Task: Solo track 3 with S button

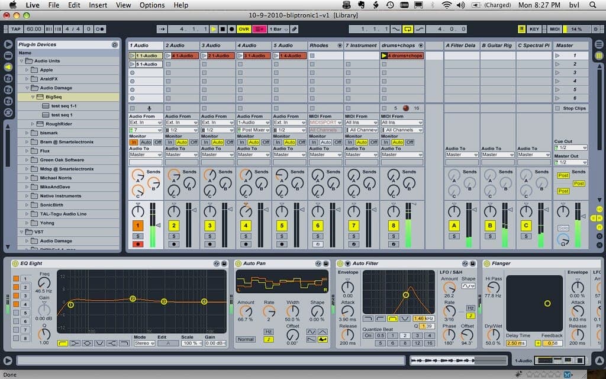Action: click(x=210, y=236)
